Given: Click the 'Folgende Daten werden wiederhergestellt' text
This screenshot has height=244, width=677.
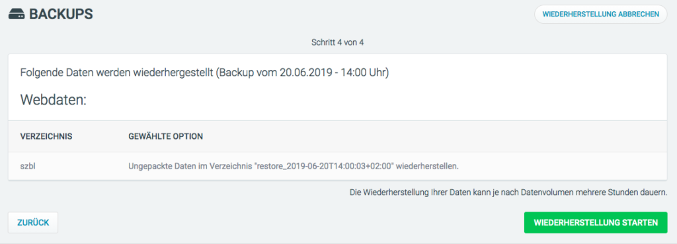Looking at the screenshot, I should [x=116, y=73].
